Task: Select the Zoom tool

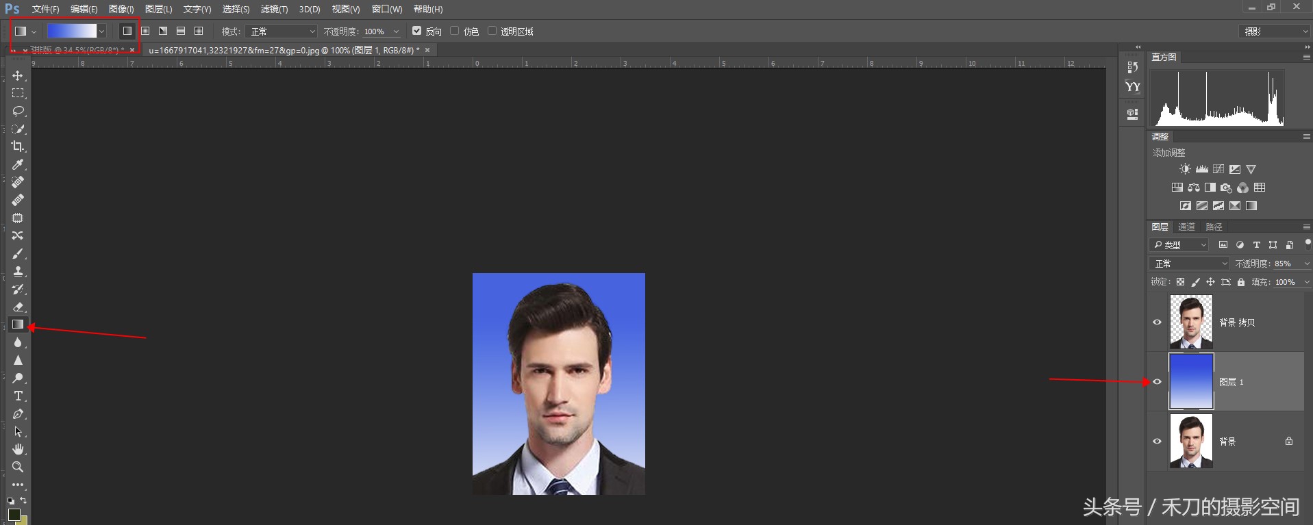Action: coord(18,467)
